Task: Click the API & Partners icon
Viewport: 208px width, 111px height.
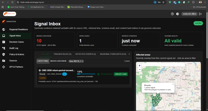Action: tap(4, 67)
